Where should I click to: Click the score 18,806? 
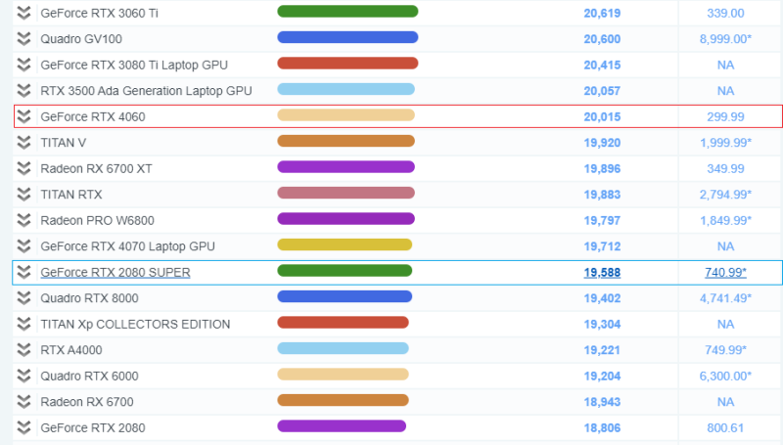602,428
